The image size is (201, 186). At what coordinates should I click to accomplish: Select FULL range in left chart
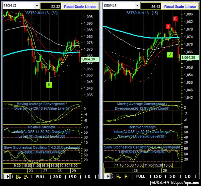(41, 177)
